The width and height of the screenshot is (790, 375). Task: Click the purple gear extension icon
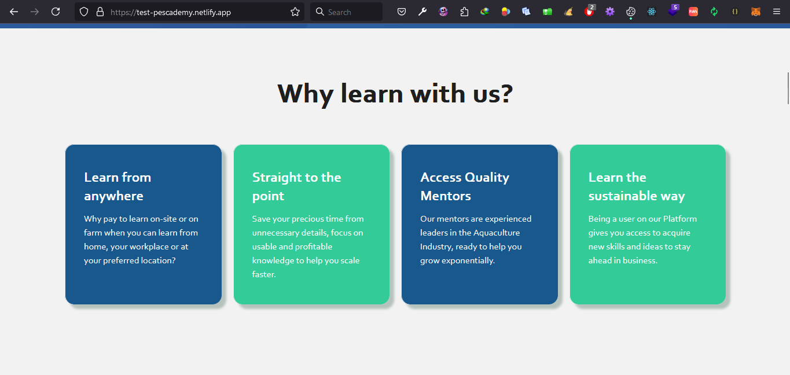click(x=609, y=12)
